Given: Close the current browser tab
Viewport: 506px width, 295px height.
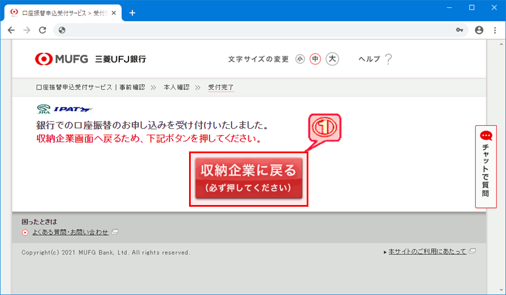Looking at the screenshot, I should pos(116,13).
